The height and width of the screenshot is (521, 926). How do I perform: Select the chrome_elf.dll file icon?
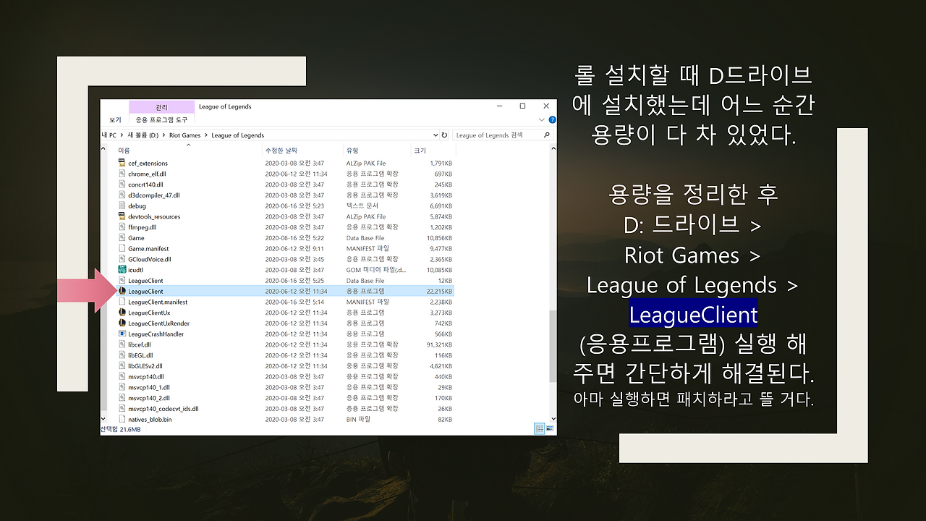pyautogui.click(x=122, y=174)
